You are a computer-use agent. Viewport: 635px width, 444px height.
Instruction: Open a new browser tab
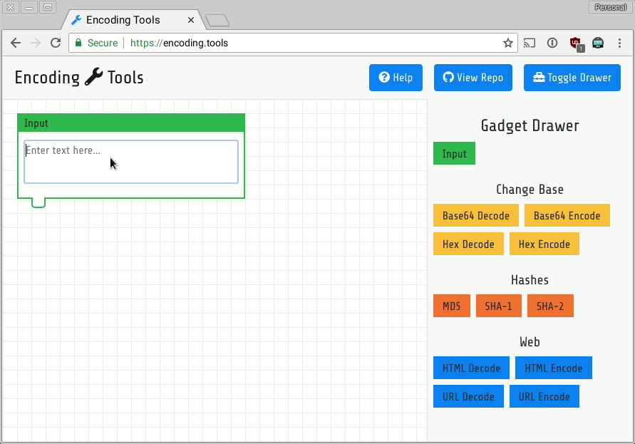(217, 20)
